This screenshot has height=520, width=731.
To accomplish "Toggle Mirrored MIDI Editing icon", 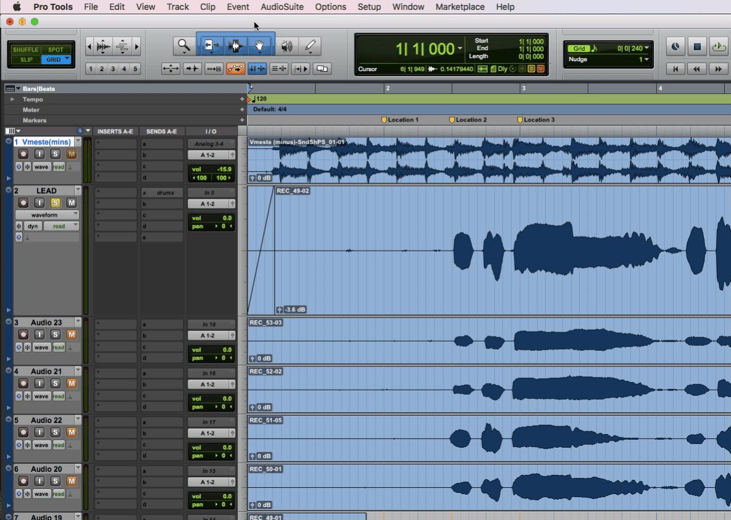I will pos(214,69).
